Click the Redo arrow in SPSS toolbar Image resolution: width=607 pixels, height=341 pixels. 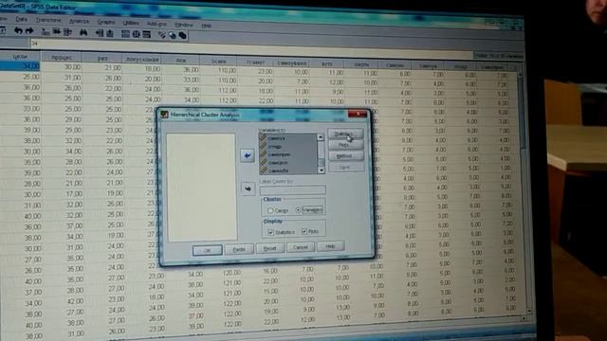29,31
